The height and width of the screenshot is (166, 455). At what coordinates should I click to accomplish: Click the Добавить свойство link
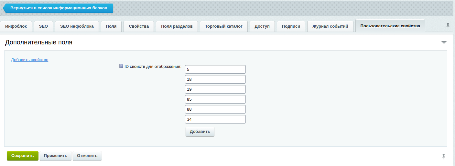[x=29, y=60]
